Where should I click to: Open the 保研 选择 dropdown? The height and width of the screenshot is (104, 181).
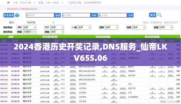pos(112,27)
